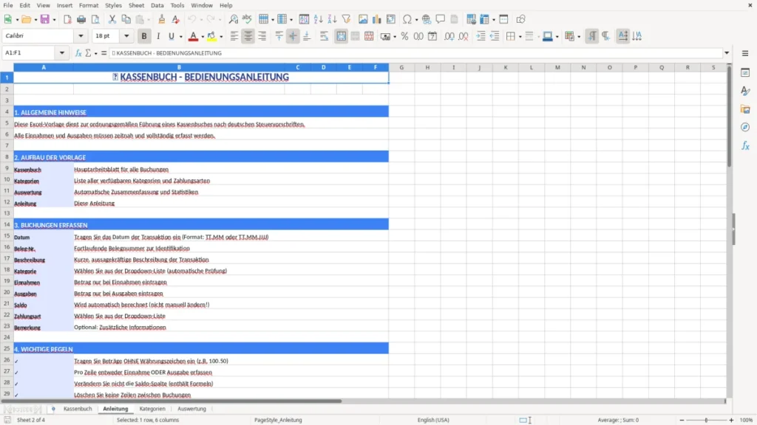Switch to the Kategorien sheet tab

click(x=152, y=409)
